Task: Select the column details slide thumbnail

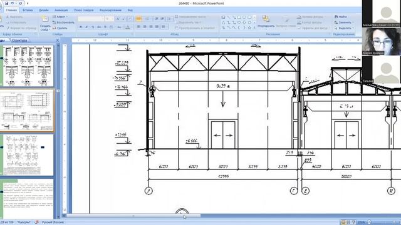Action: (27, 66)
